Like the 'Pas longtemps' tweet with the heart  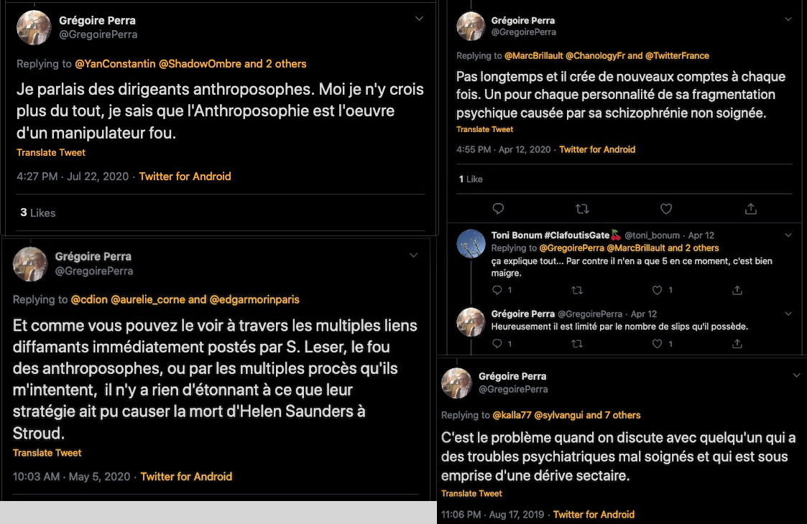(x=666, y=209)
